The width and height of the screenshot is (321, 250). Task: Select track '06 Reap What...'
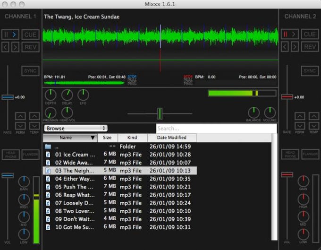[120, 195]
